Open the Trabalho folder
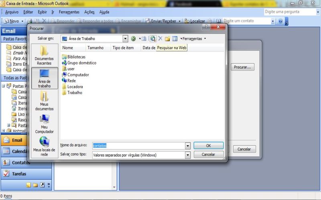Image resolution: width=321 pixels, height=200 pixels. pyautogui.click(x=72, y=92)
